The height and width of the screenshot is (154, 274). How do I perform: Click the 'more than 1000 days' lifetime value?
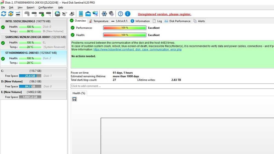pos(126,76)
